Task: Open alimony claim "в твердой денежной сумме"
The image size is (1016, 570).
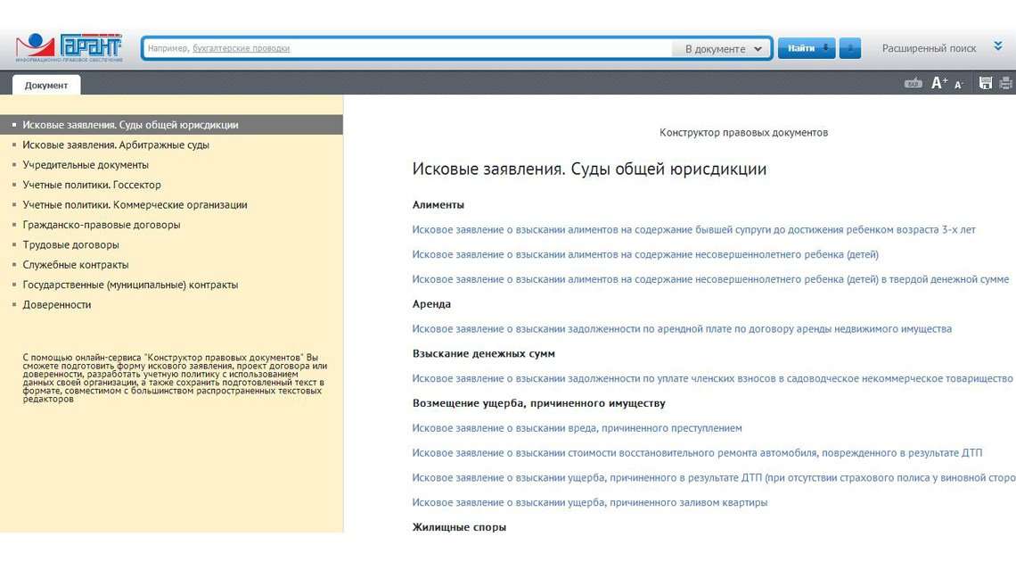Action: point(710,279)
